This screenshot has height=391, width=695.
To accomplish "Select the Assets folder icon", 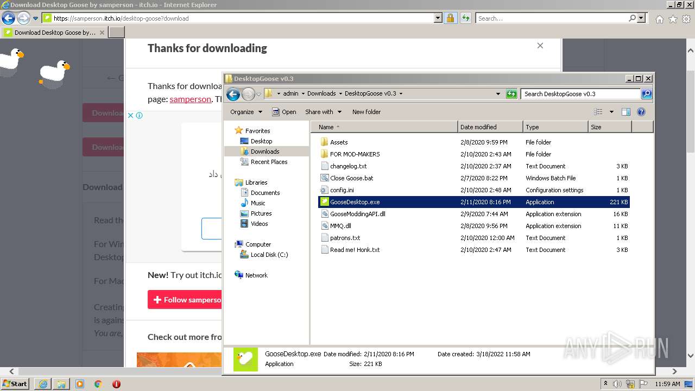I will (x=324, y=142).
